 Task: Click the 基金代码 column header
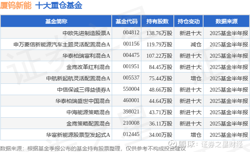pos(127,21)
